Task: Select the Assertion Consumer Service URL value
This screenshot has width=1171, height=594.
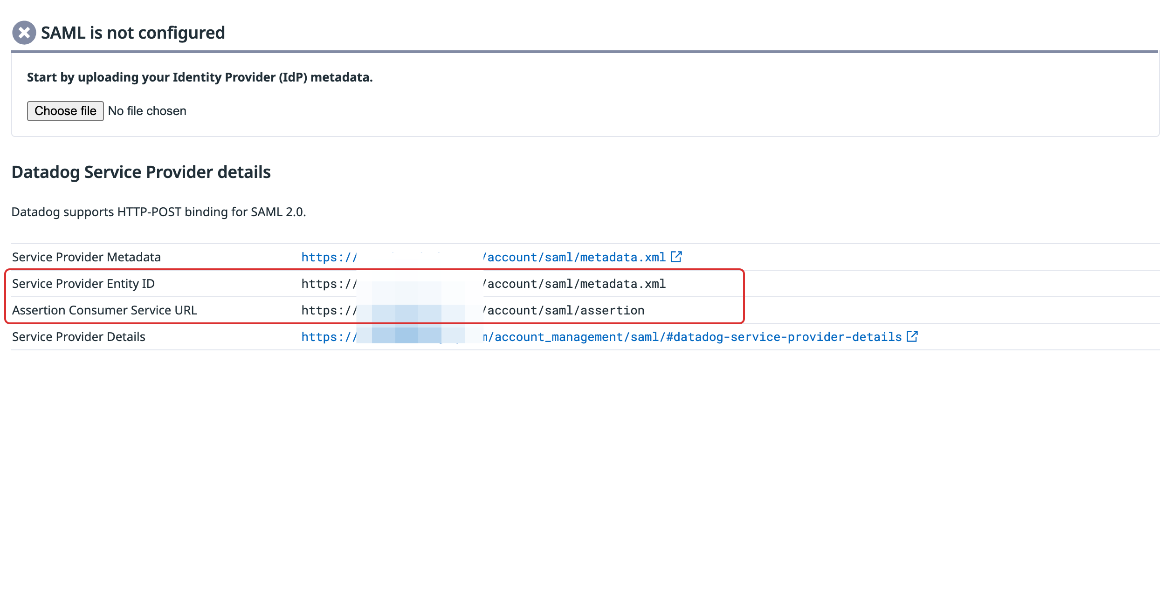Action: click(473, 310)
